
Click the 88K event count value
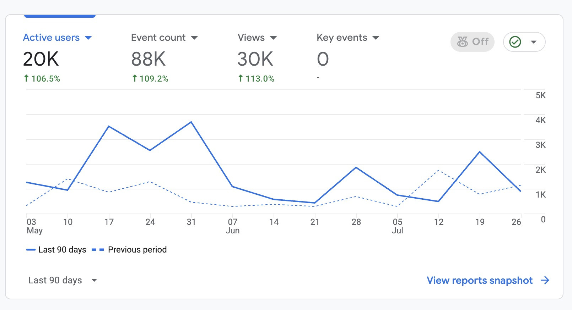(149, 59)
